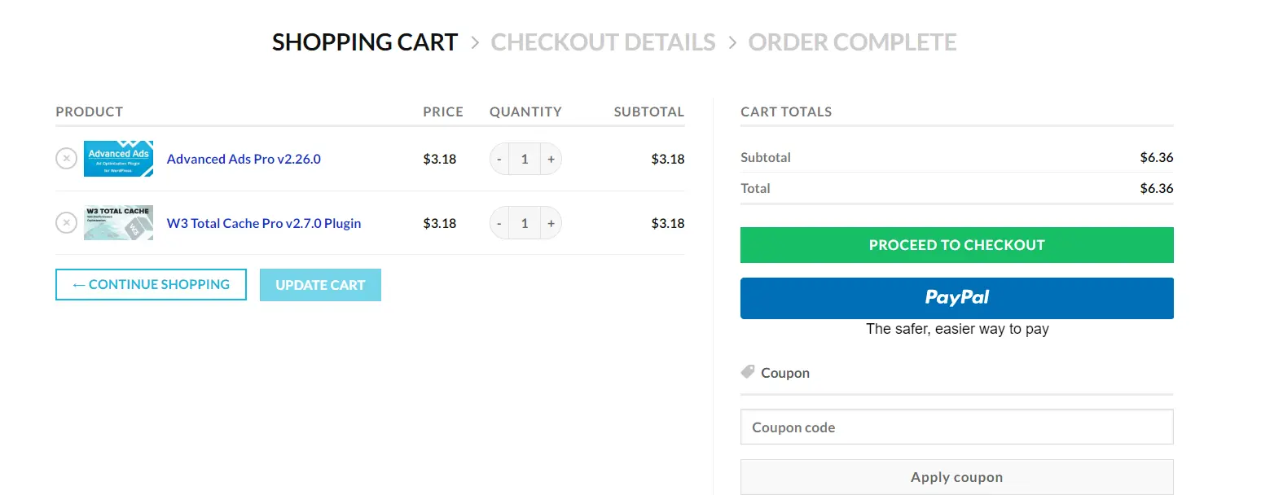Click the Apply coupon button
Image resolution: width=1261 pixels, height=495 pixels.
(x=956, y=477)
